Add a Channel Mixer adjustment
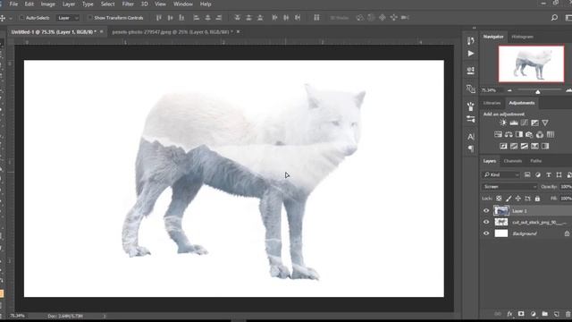The width and height of the screenshot is (572, 322). pyautogui.click(x=540, y=134)
